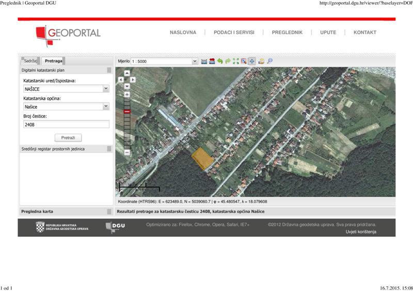Viewport: 413px width, 291px height.
Task: Click the zoom to full extent icon
Action: (236, 61)
